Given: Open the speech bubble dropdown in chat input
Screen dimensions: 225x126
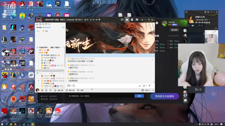Looking at the screenshot, I should click(x=145, y=86).
